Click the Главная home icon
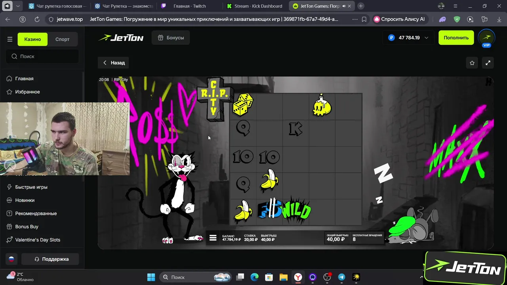 pyautogui.click(x=10, y=78)
